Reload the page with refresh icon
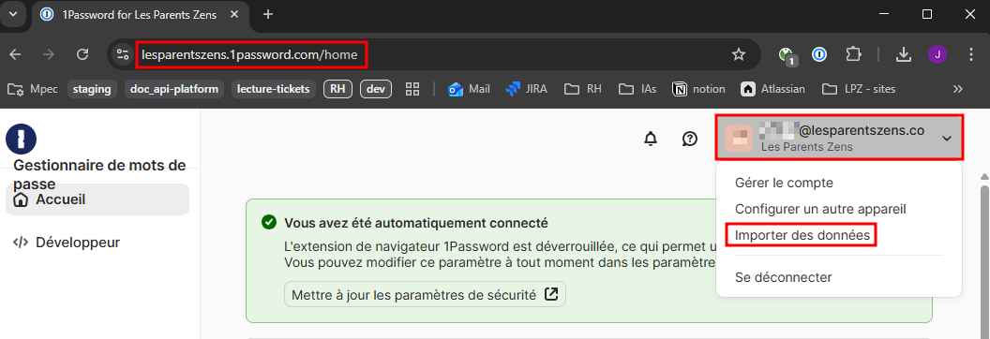Image resolution: width=990 pixels, height=339 pixels. pyautogui.click(x=82, y=55)
